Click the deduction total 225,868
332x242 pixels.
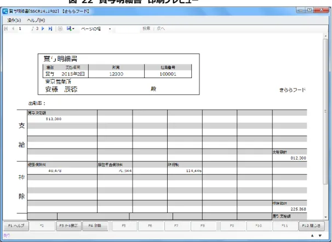click(x=298, y=209)
